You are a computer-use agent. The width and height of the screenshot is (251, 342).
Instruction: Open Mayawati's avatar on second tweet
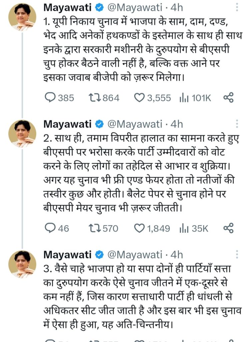(x=22, y=133)
